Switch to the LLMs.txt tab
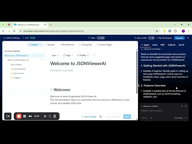The image size is (192, 144). (172, 45)
